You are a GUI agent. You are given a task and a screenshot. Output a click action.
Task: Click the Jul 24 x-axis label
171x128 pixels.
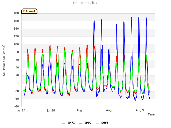[x=21, y=110]
